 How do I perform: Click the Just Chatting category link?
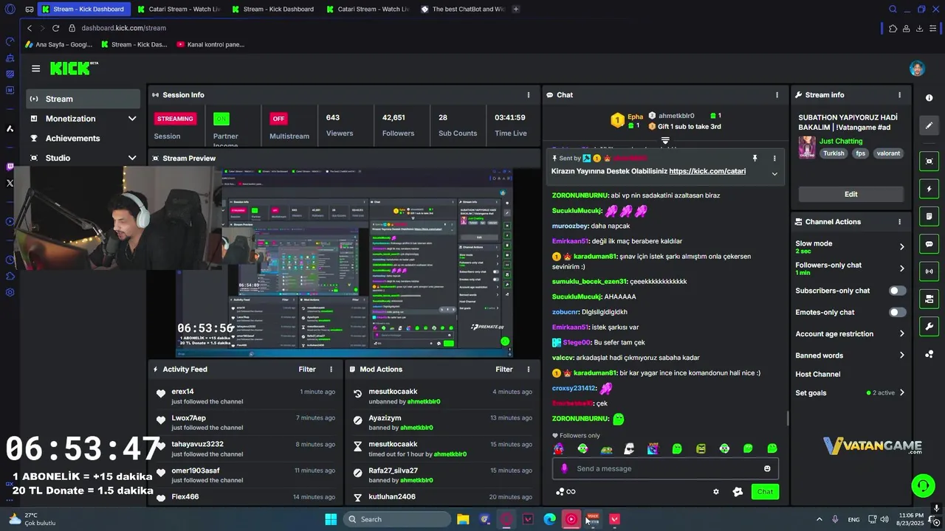(x=841, y=142)
